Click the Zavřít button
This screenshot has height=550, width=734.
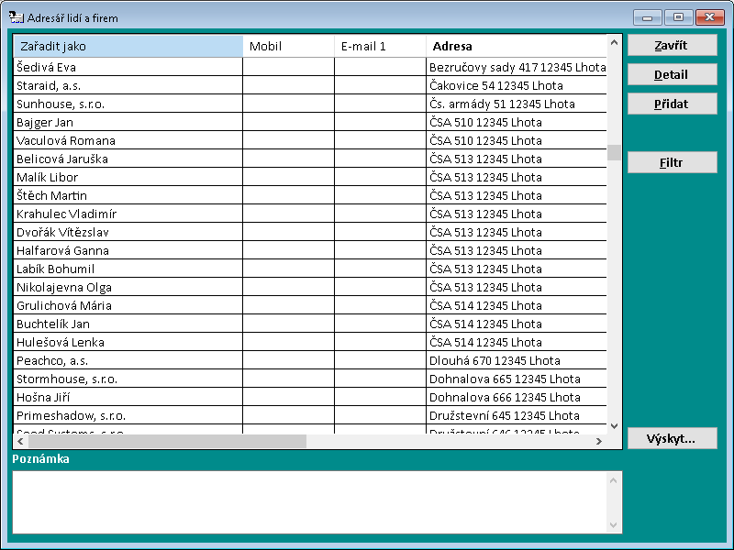(672, 46)
